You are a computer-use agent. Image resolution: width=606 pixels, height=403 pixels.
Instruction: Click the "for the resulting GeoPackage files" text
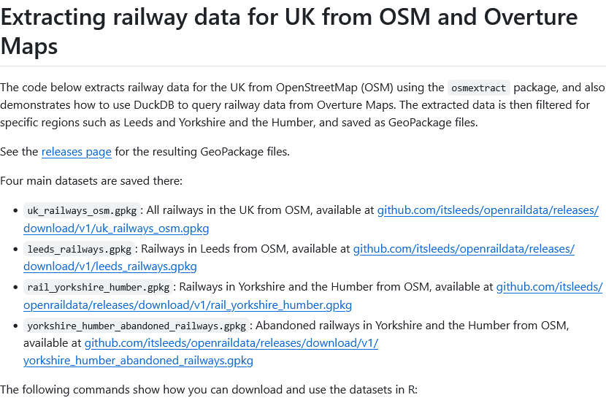click(x=202, y=152)
